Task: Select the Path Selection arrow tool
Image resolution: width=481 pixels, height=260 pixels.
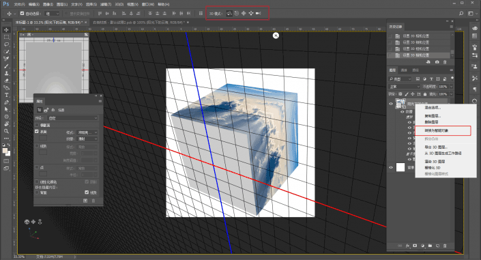Action: pos(6,109)
